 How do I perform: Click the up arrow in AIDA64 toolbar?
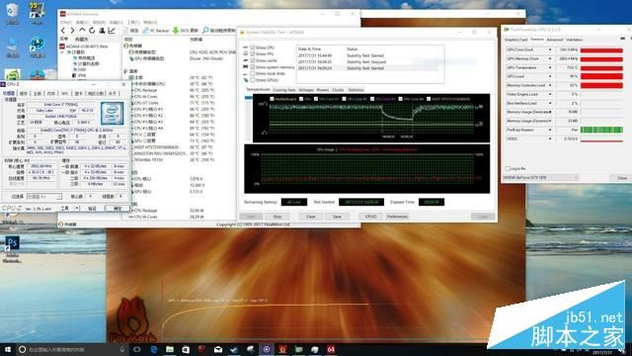pos(82,31)
